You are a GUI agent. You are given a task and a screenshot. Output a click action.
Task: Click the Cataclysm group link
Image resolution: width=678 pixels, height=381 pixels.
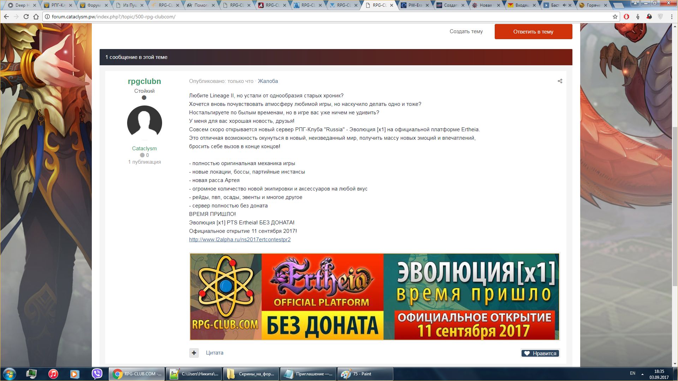(x=144, y=149)
